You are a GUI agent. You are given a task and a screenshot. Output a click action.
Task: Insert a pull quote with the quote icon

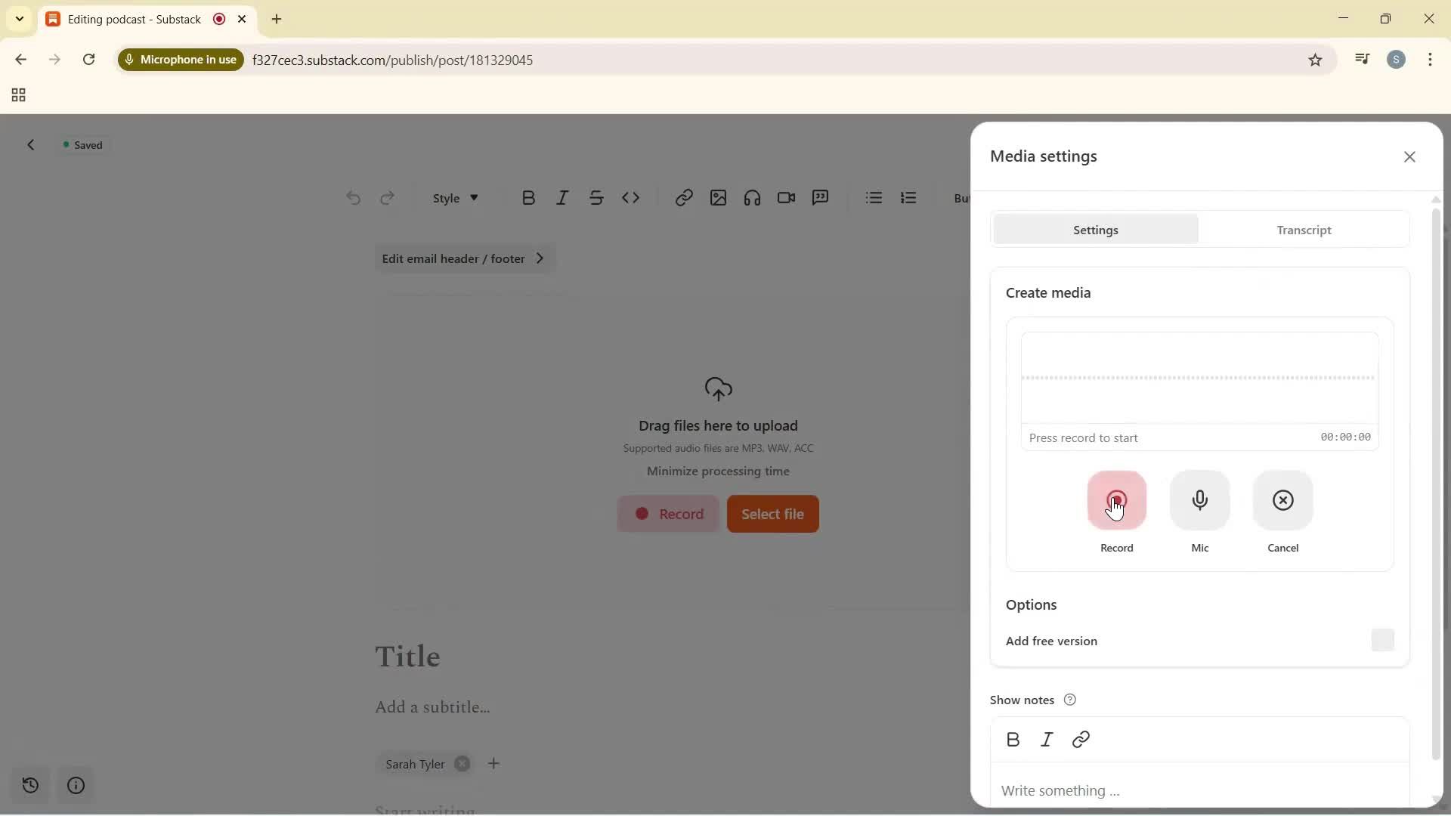[x=821, y=197]
